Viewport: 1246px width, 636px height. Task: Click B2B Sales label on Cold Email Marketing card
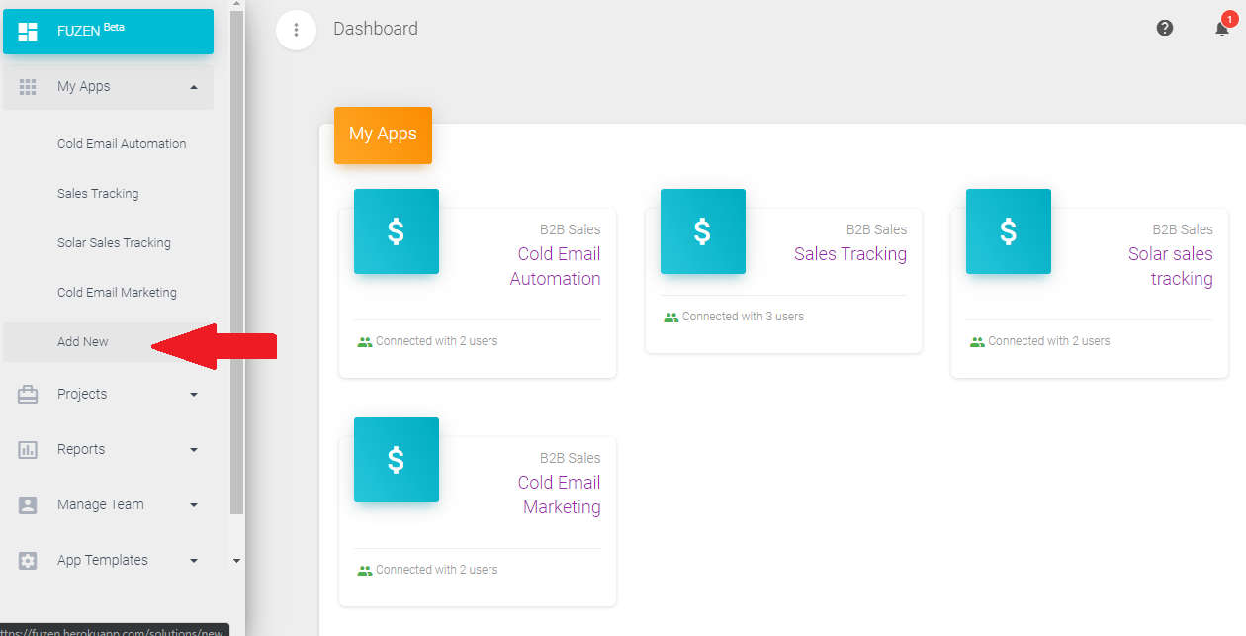571,458
